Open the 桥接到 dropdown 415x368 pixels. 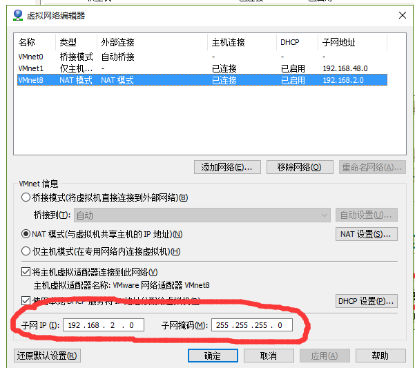(202, 215)
